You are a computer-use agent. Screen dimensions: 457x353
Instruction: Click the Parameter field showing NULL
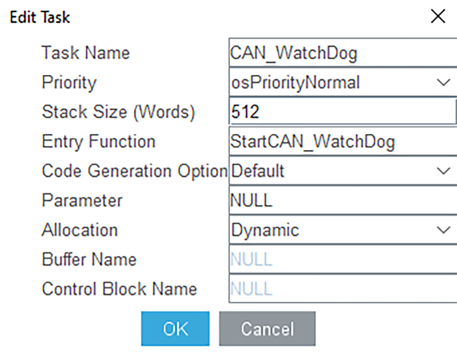[x=342, y=200]
